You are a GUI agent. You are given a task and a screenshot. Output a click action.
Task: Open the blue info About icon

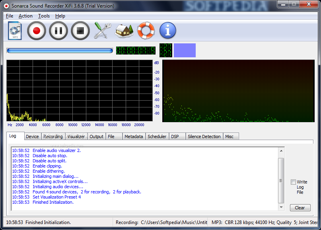pos(168,31)
